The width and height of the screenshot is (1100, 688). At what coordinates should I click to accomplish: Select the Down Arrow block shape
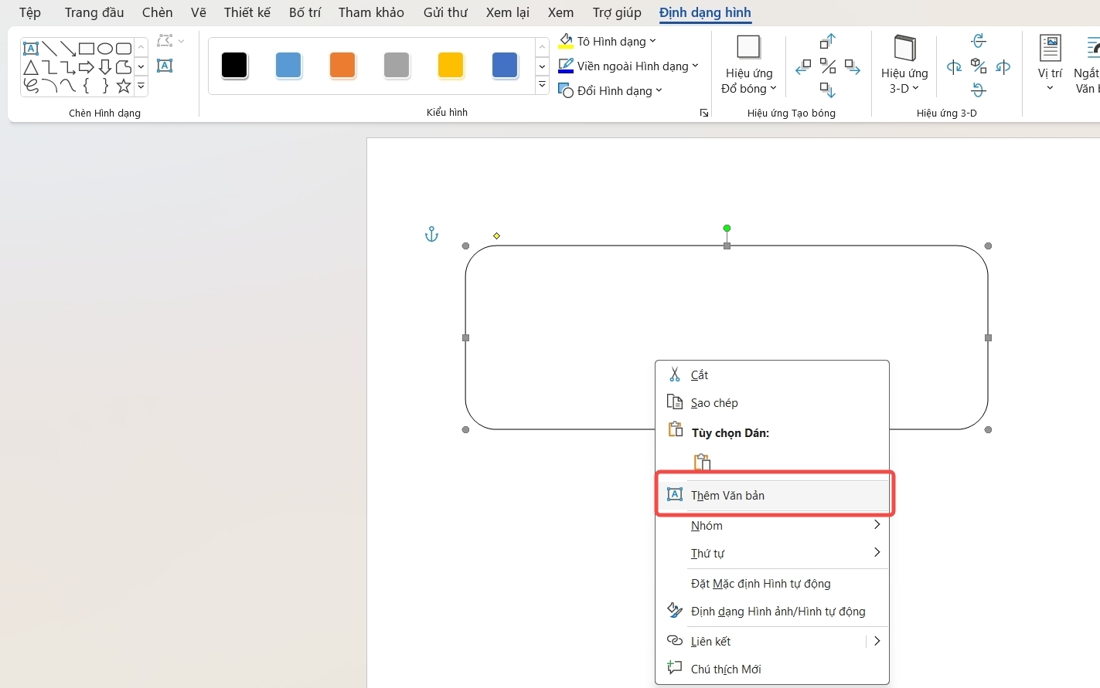click(105, 67)
